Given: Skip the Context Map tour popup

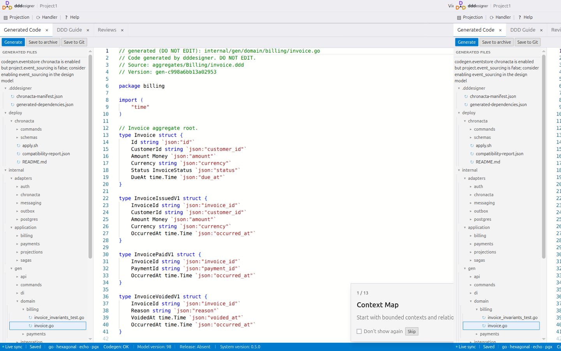Looking at the screenshot, I should pos(412,331).
